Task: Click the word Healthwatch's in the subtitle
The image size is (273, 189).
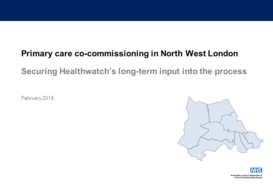Action: click(x=88, y=71)
